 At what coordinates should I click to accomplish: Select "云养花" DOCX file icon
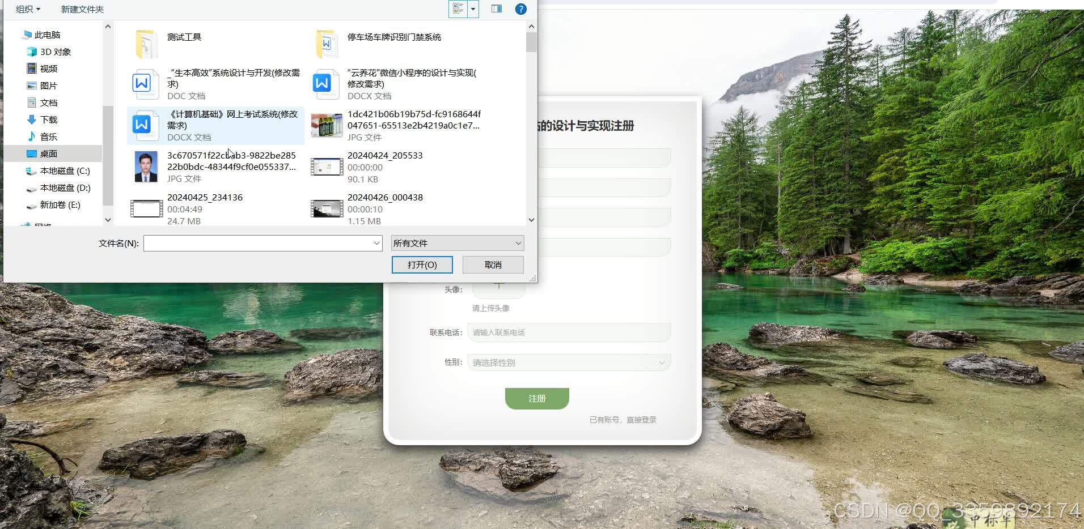[325, 84]
